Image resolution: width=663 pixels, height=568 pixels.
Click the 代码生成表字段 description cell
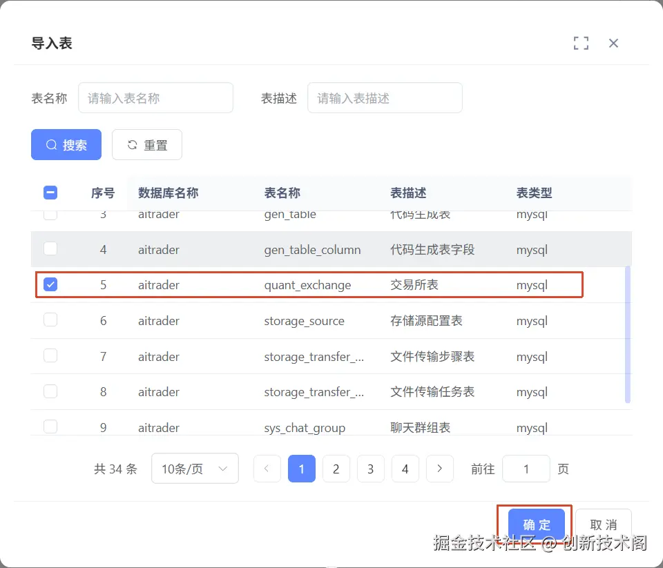[432, 249]
